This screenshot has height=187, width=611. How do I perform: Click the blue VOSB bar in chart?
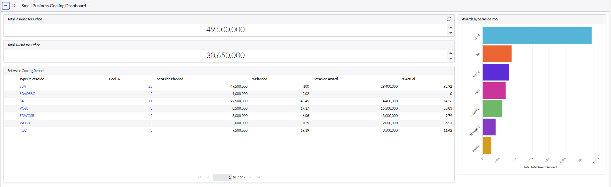pos(537,35)
